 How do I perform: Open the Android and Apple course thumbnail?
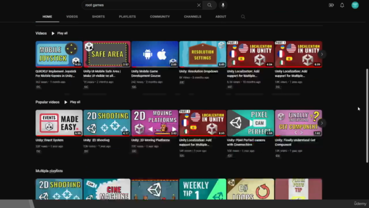point(155,54)
